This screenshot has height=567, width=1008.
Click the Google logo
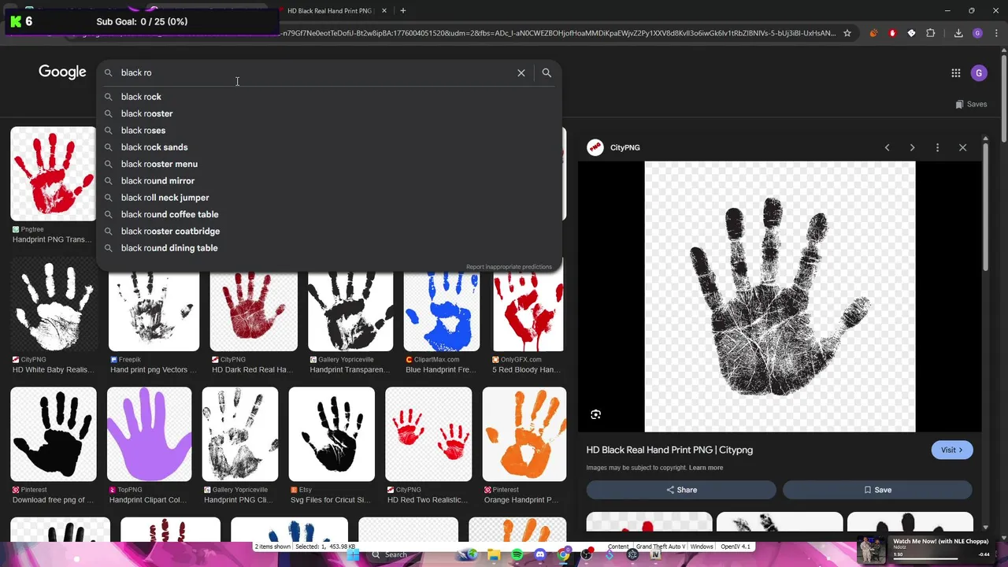coord(62,72)
